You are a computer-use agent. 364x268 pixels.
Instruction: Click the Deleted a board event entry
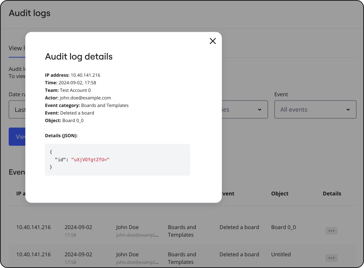[239, 227]
